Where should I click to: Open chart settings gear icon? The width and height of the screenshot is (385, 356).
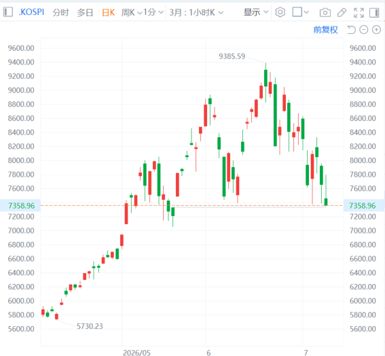tap(280, 12)
